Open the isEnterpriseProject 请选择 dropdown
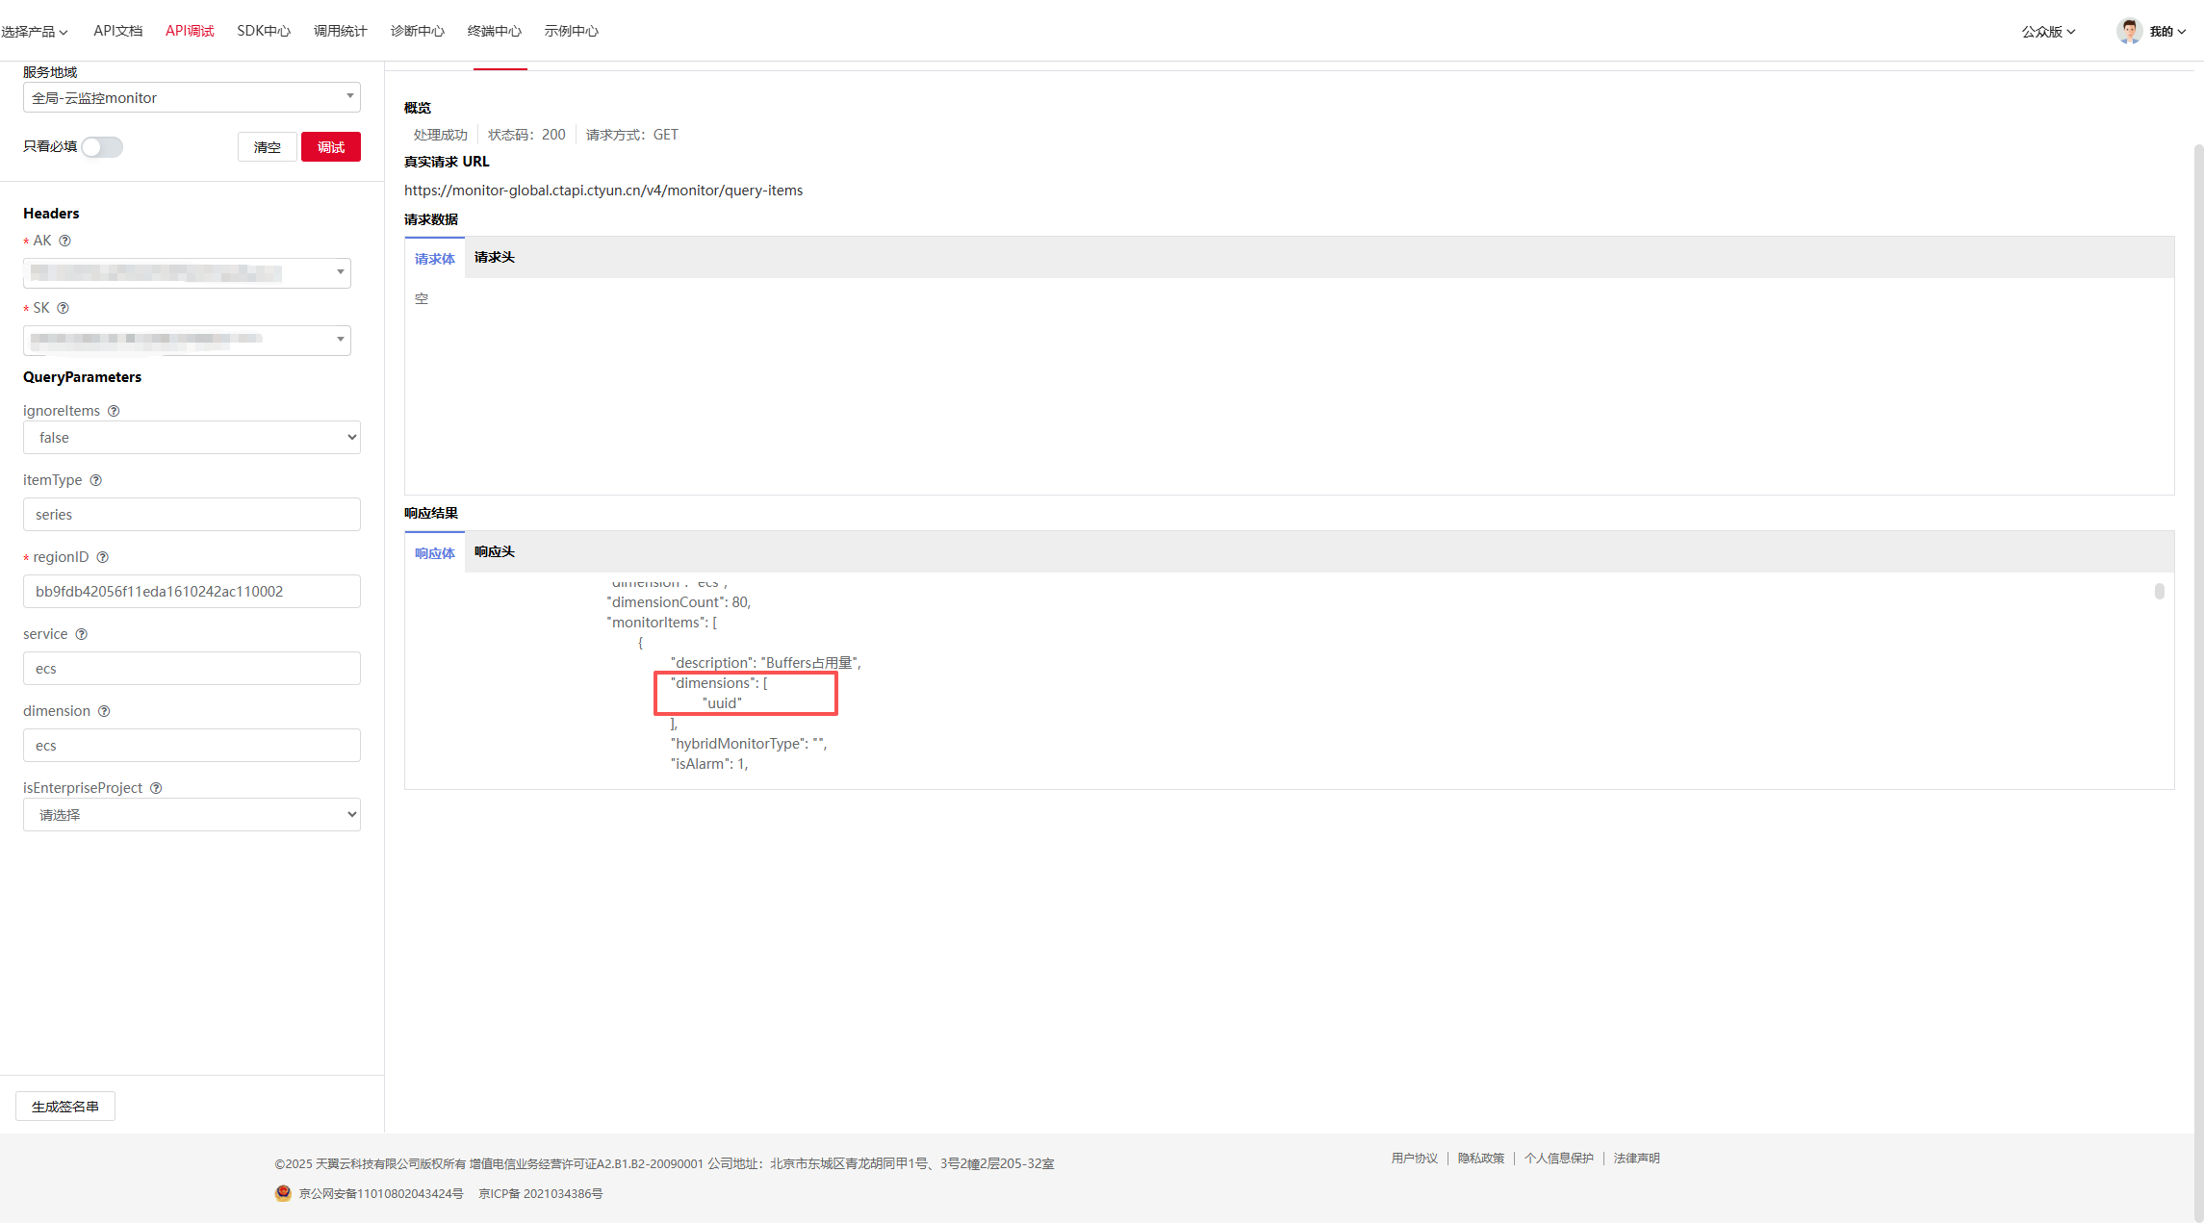 click(192, 815)
